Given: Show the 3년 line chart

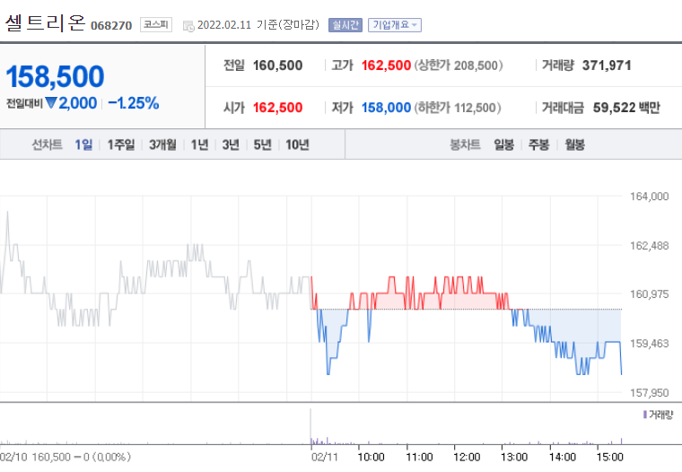Looking at the screenshot, I should (231, 144).
